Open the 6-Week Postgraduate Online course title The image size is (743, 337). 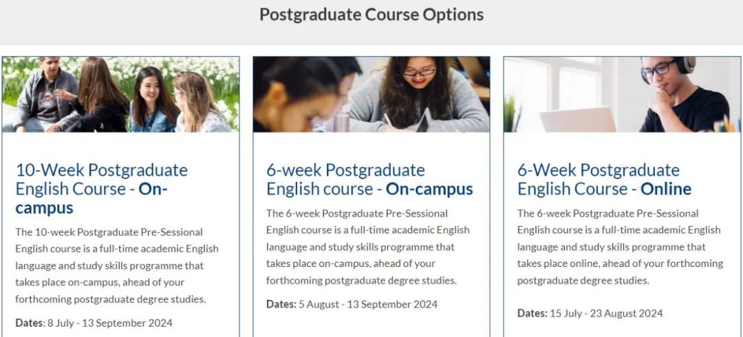point(604,179)
